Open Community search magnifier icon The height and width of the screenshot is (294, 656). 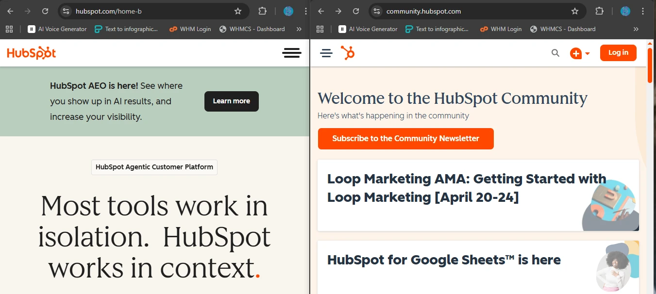tap(555, 53)
